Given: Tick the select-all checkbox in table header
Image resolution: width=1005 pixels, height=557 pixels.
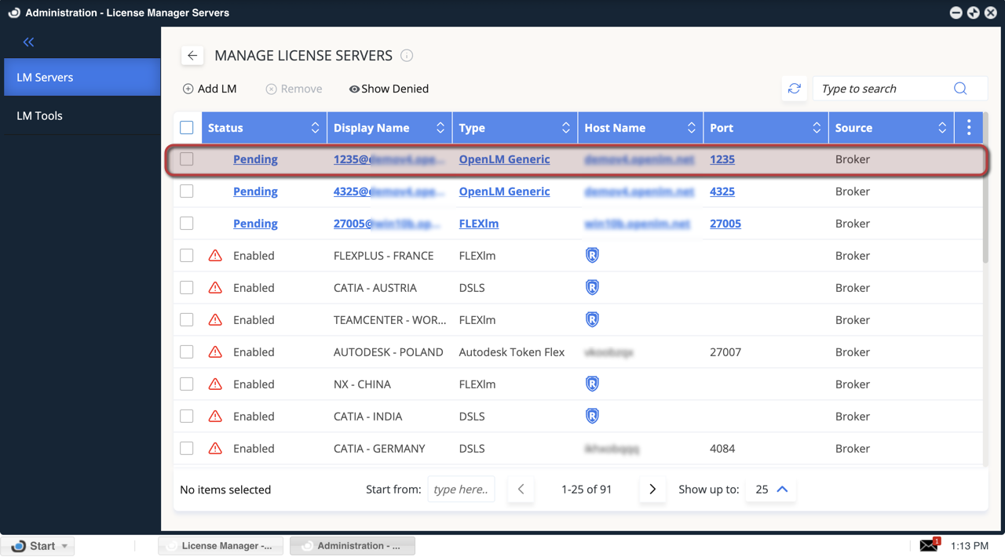Looking at the screenshot, I should 187,128.
